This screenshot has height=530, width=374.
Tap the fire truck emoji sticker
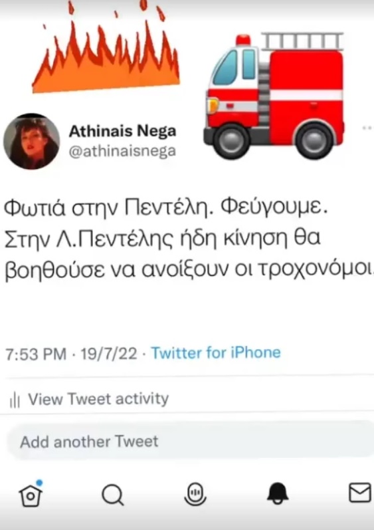click(274, 96)
